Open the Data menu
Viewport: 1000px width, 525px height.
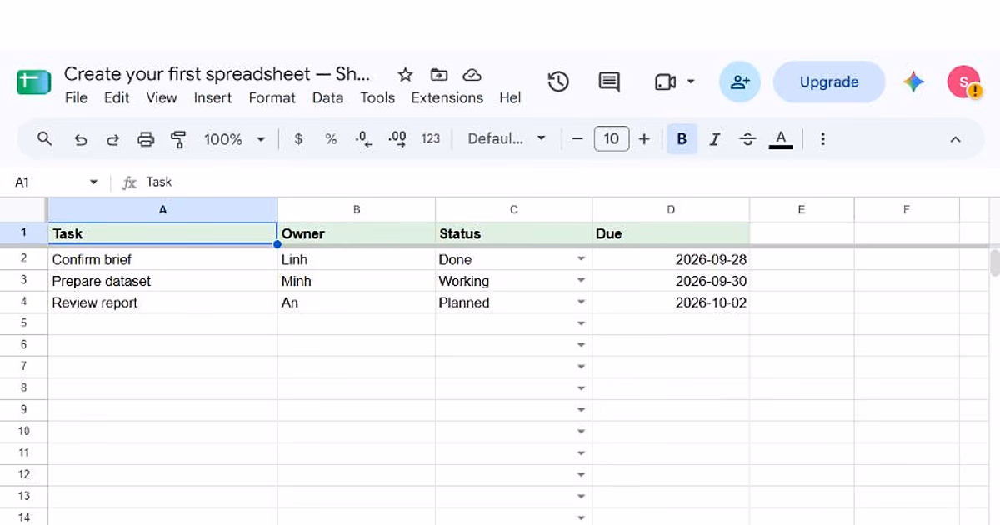click(328, 97)
